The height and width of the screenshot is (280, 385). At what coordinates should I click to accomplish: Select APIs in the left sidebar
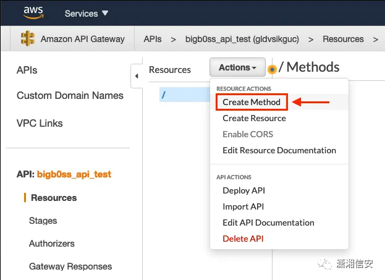tap(27, 70)
